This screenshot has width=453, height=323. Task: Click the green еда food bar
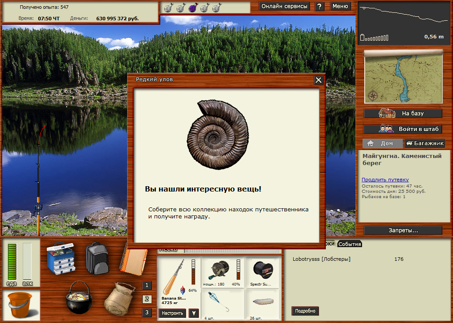[12, 262]
